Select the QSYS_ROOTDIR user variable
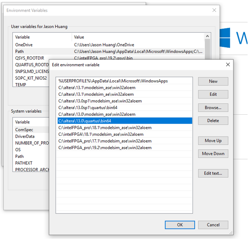250x239 pixels. (x=109, y=58)
